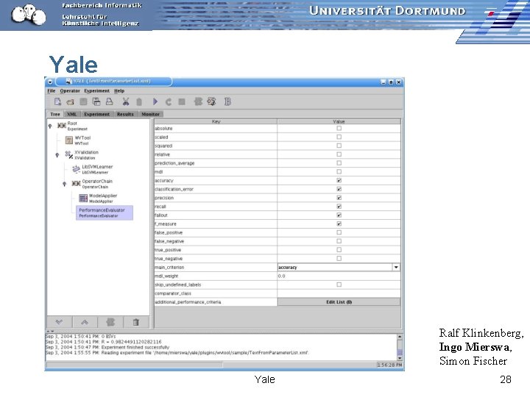Uncheck the classification_error checkbox

[339, 189]
